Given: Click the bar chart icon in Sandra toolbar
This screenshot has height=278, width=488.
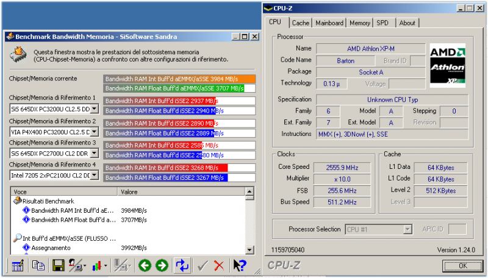Looking at the screenshot, I should [x=97, y=266].
